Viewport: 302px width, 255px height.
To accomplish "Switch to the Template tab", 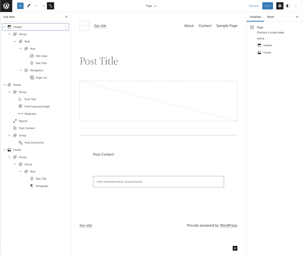I will coord(255,17).
